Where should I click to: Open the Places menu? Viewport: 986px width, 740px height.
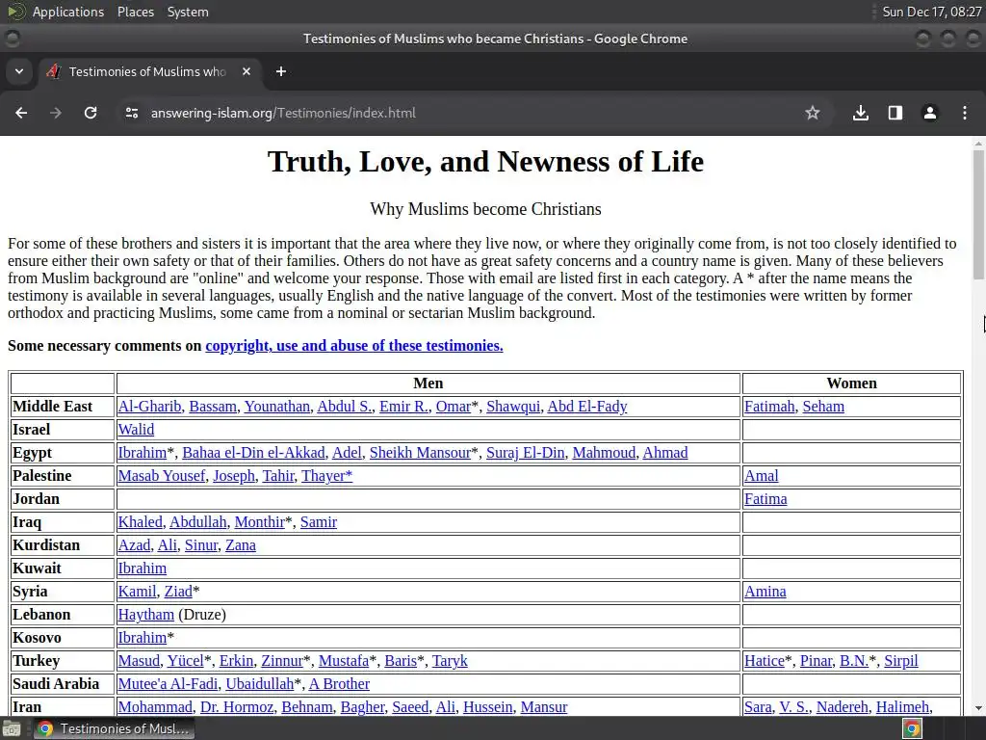click(x=135, y=12)
